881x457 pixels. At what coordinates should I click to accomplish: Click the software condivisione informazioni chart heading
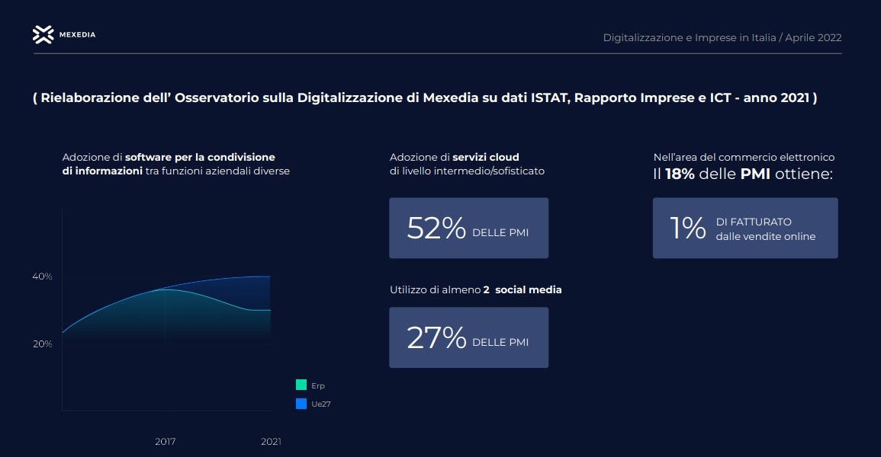tap(175, 164)
